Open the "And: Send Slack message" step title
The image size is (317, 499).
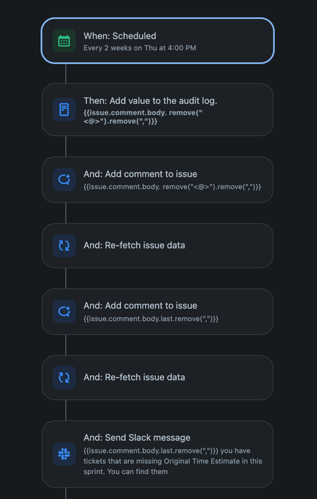[137, 437]
